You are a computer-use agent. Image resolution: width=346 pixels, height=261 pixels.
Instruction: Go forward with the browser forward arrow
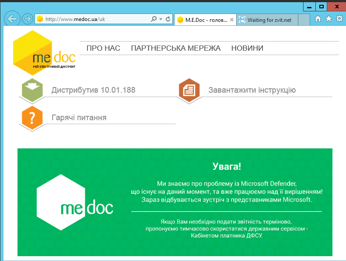click(x=28, y=19)
